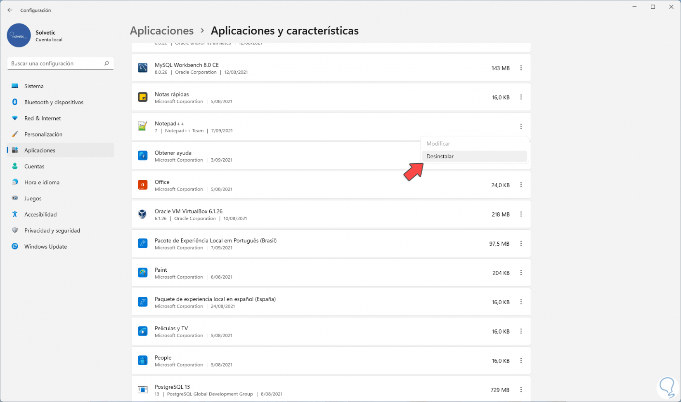Select the Privacidad y seguridad shield icon
The height and width of the screenshot is (402, 681).
(x=15, y=230)
